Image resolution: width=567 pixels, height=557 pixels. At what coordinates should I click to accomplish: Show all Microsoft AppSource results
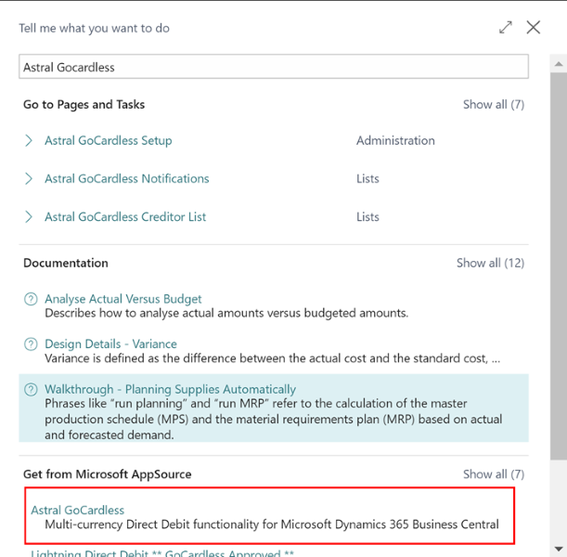(493, 474)
